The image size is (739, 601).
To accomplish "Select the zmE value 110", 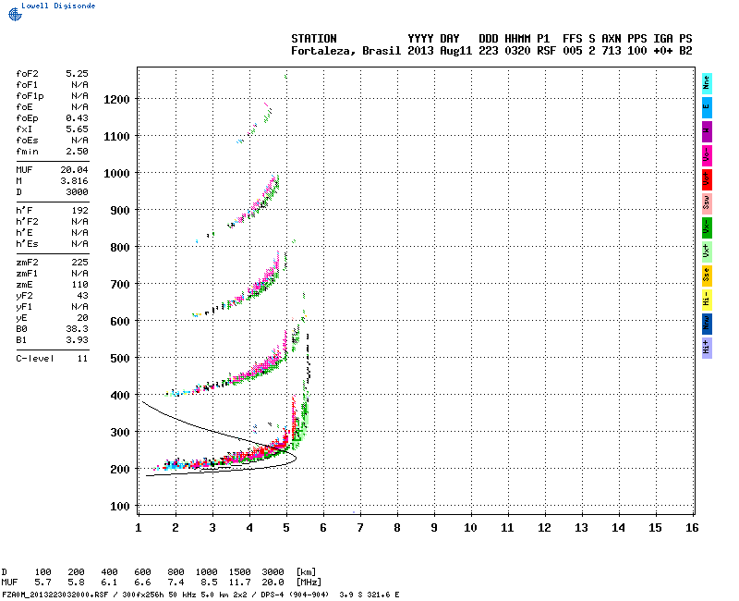I will point(80,285).
